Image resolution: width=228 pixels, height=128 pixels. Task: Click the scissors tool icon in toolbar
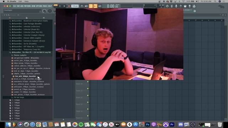(172, 6)
